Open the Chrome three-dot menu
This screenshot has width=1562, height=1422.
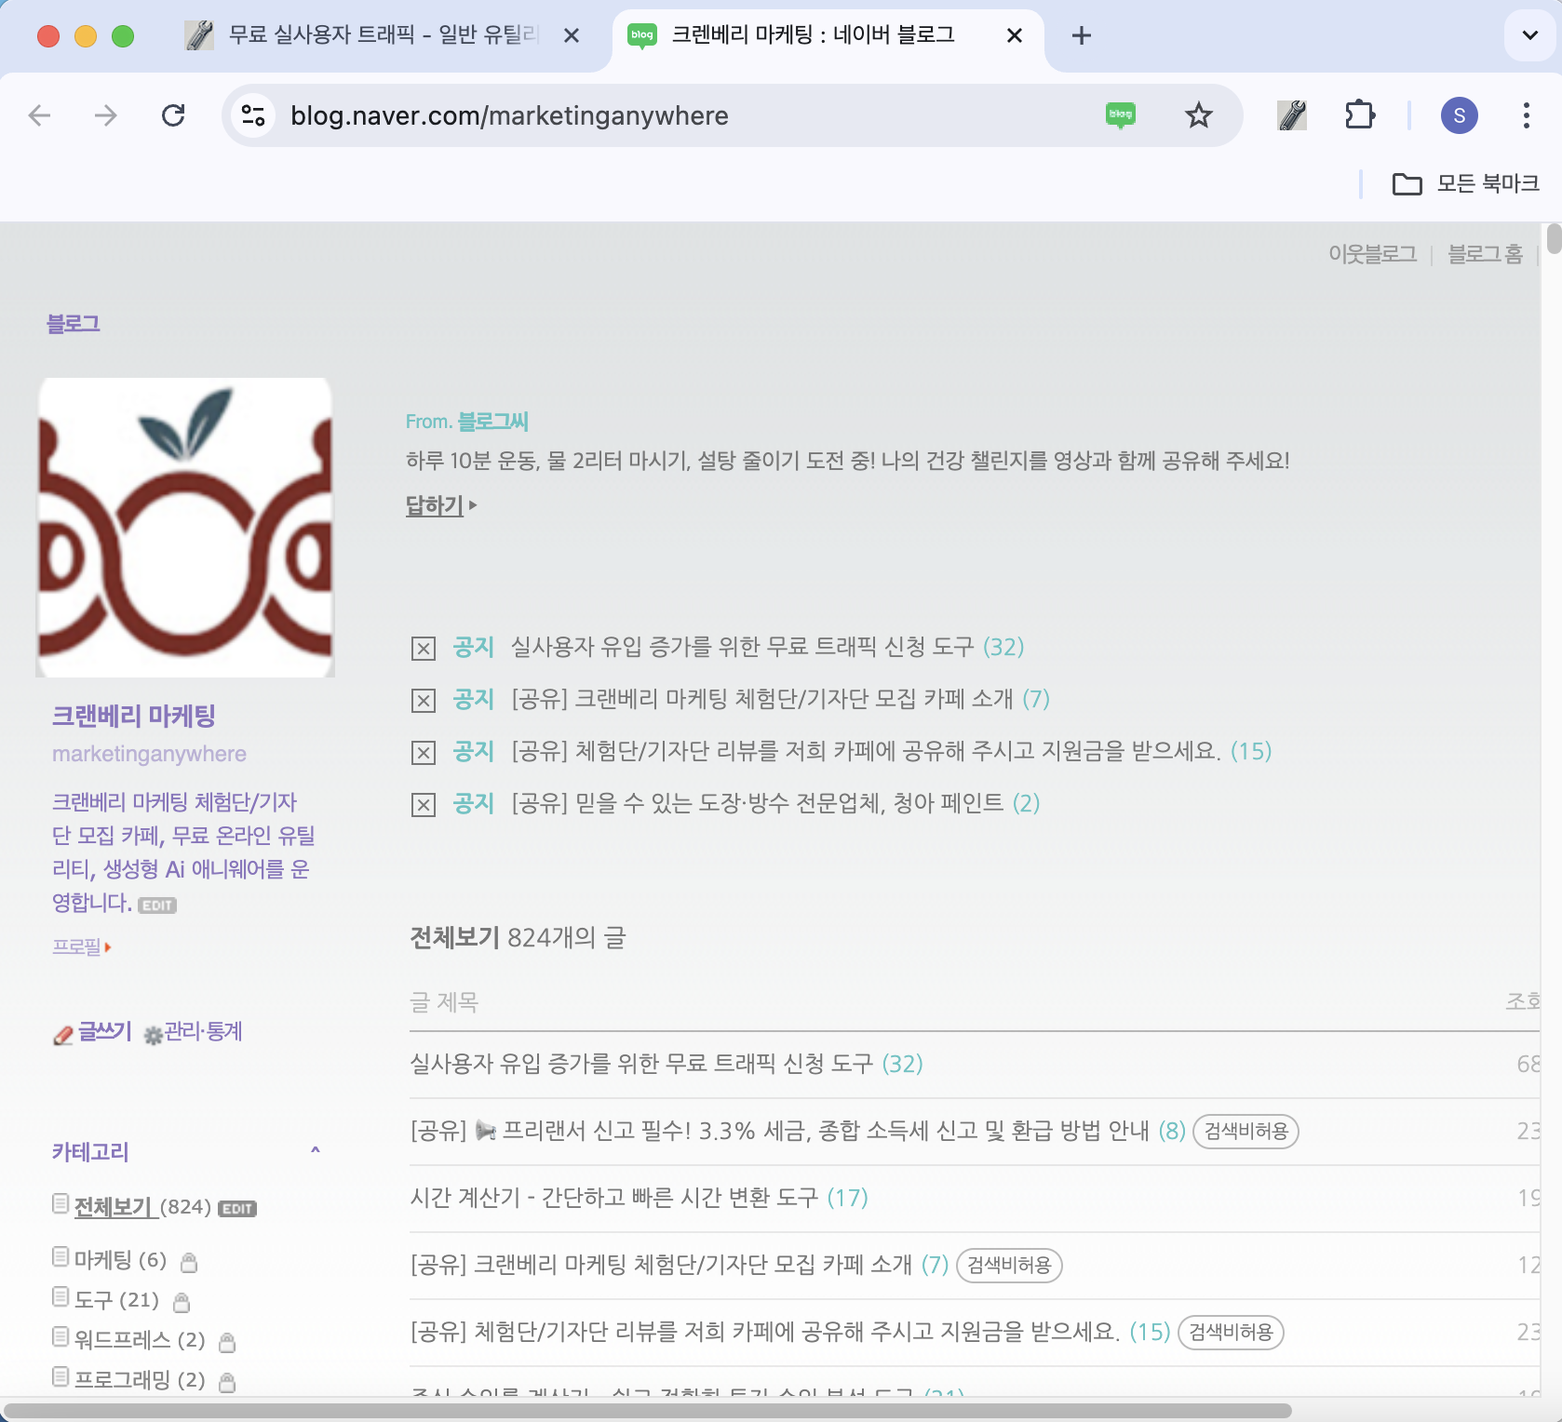coord(1526,115)
